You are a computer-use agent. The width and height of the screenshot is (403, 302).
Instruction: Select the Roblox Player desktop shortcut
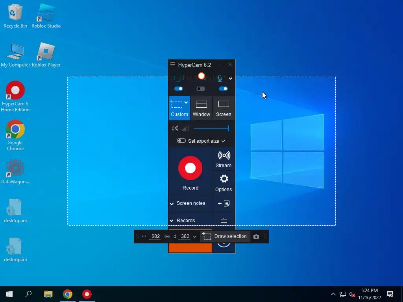pos(46,55)
